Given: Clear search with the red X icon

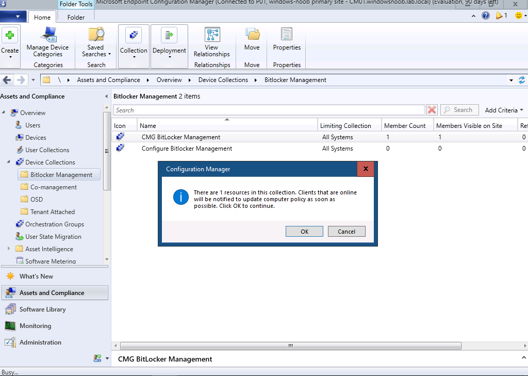Looking at the screenshot, I should [x=432, y=110].
